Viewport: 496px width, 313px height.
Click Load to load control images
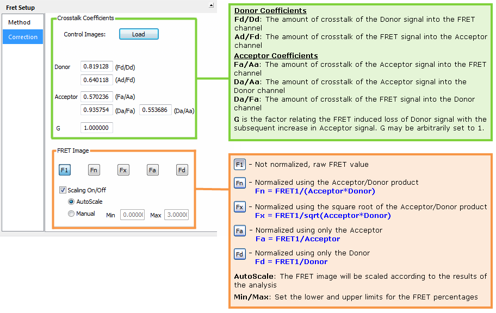pyautogui.click(x=139, y=34)
